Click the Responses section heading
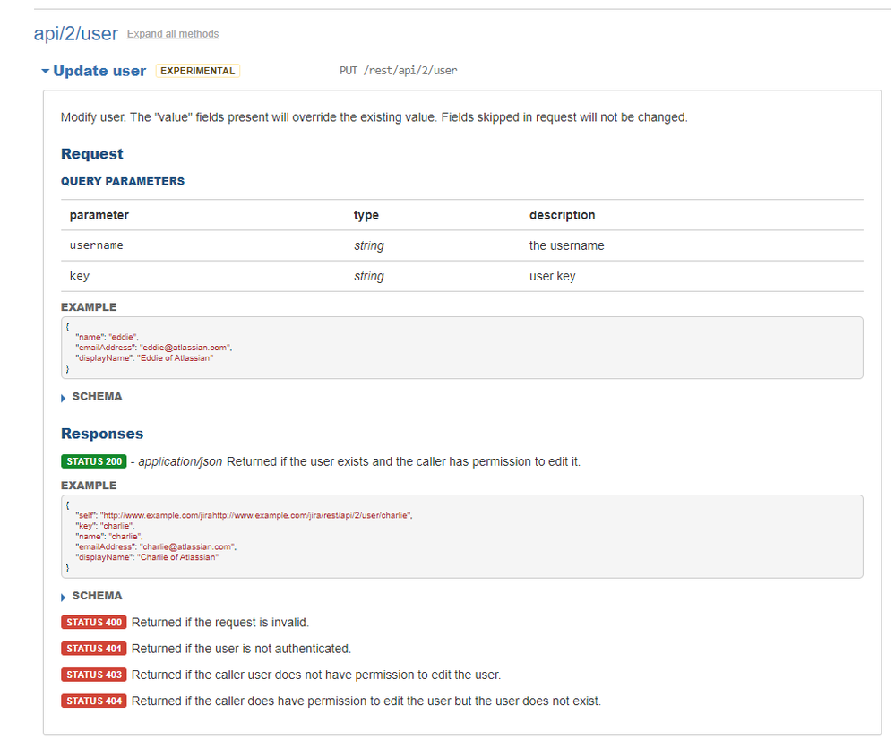 coord(102,434)
